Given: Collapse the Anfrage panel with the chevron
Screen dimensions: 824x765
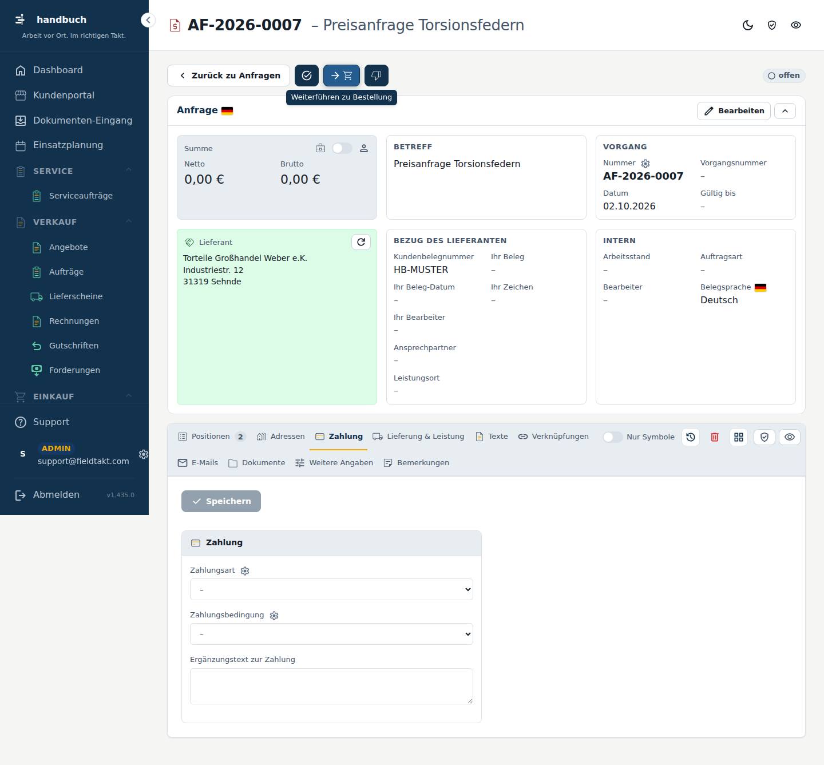Looking at the screenshot, I should tap(785, 111).
